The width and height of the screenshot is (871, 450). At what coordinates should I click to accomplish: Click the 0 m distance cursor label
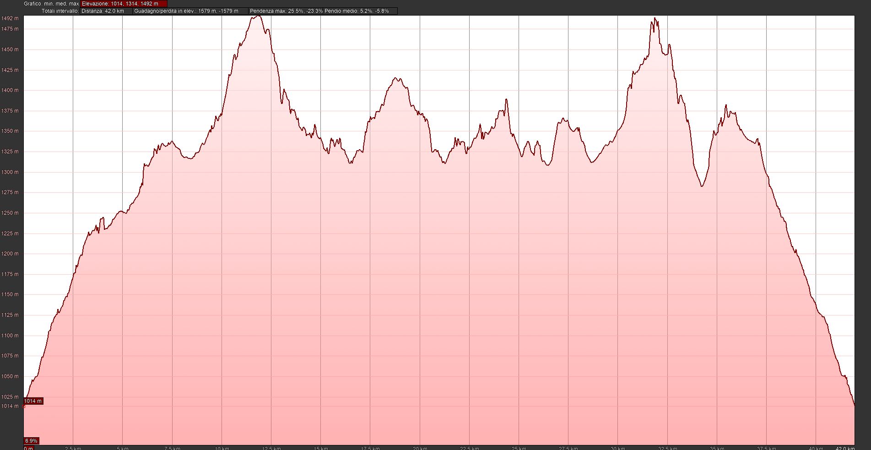pos(28,448)
